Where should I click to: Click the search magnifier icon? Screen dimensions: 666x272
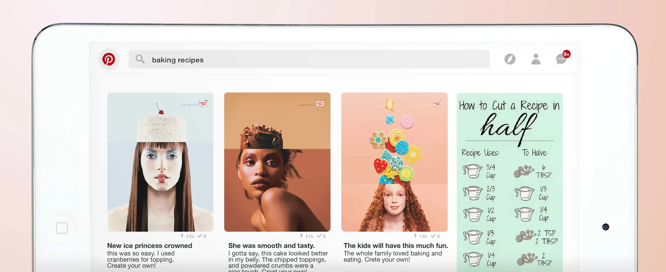pos(140,59)
